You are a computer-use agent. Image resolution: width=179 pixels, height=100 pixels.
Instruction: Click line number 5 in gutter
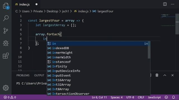21,34
